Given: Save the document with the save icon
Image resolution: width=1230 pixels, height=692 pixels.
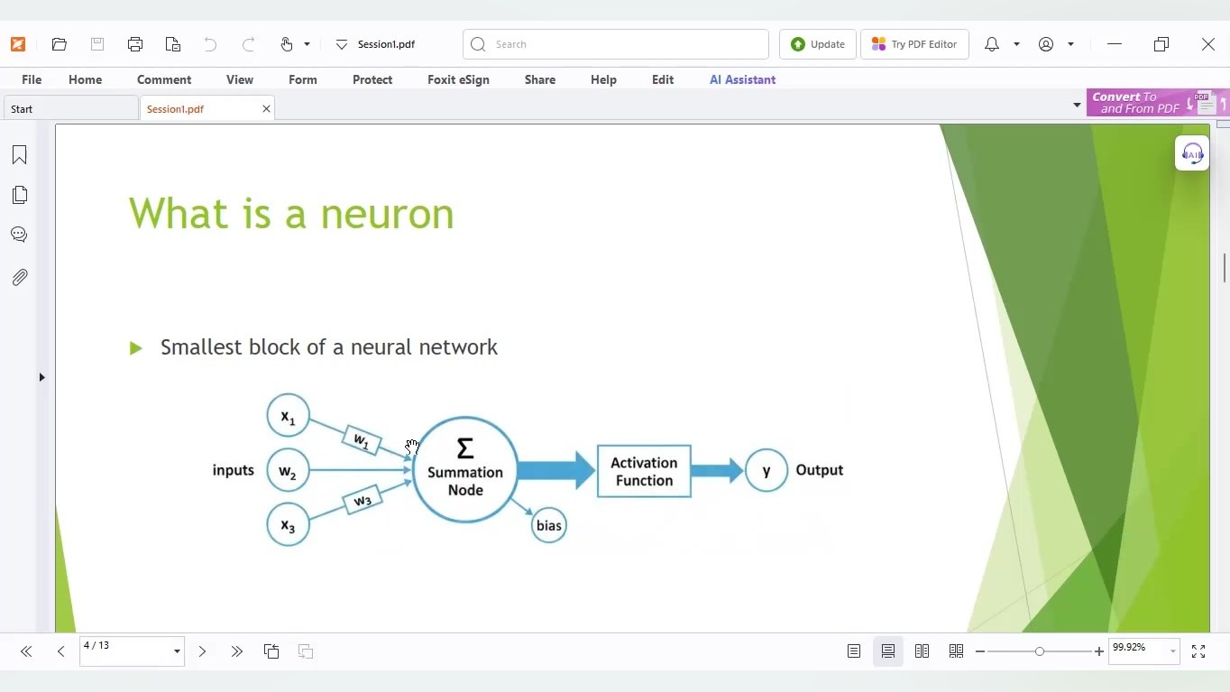Looking at the screenshot, I should [x=96, y=43].
